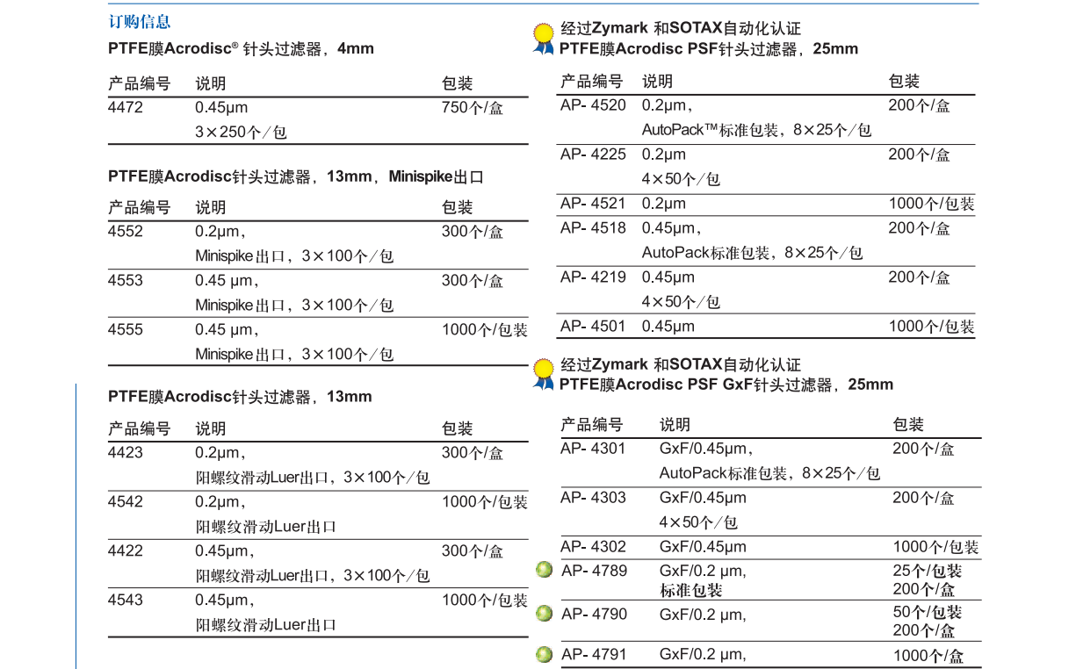Click the first 经过Zymark 和SOTAX自动化认证 line
The image size is (1076, 669).
pos(681,29)
